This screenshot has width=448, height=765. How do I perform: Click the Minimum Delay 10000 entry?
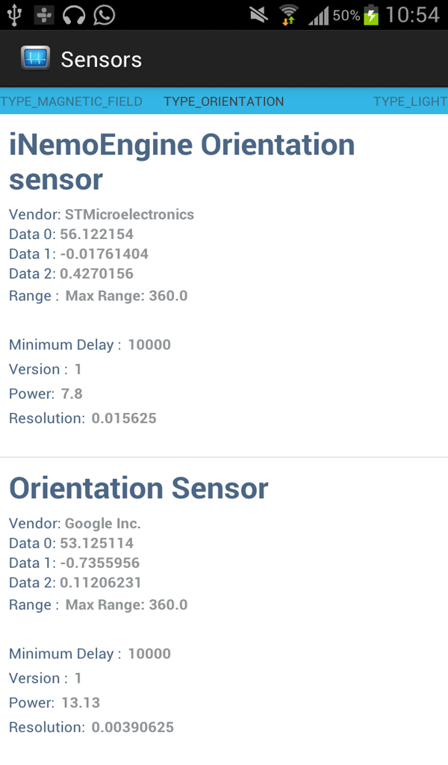[x=90, y=344]
